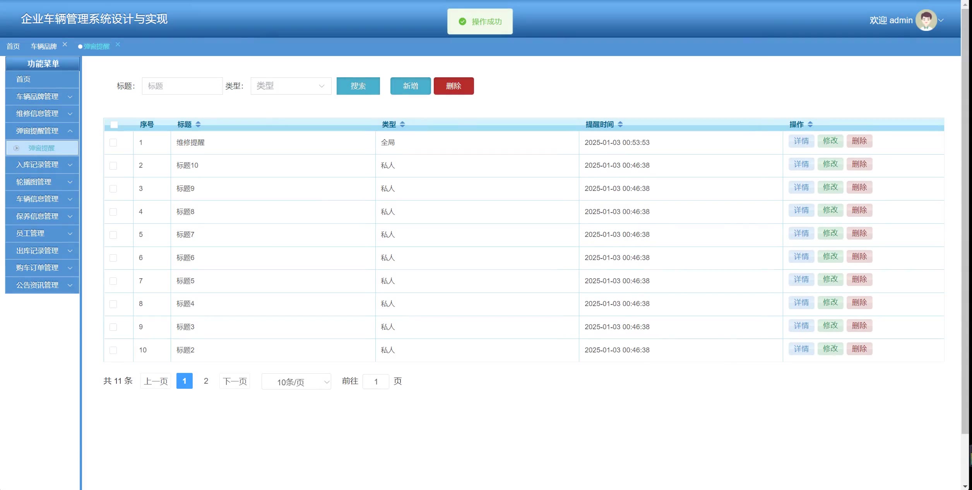Open the 首页 tab in the tab bar
Screen dimensions: 972x490
point(13,46)
